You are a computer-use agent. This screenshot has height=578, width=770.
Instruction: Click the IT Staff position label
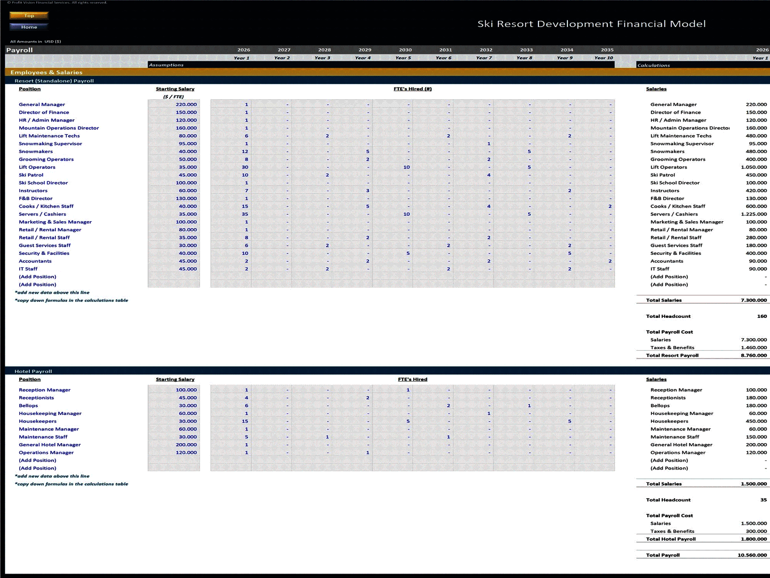[x=28, y=269]
